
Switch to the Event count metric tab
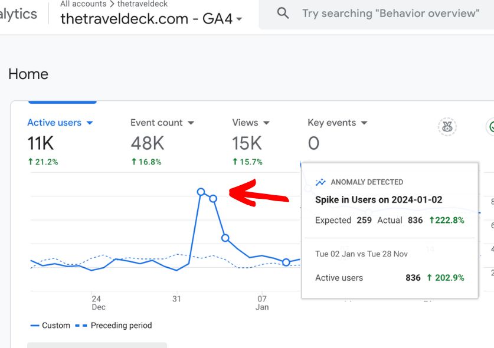156,123
